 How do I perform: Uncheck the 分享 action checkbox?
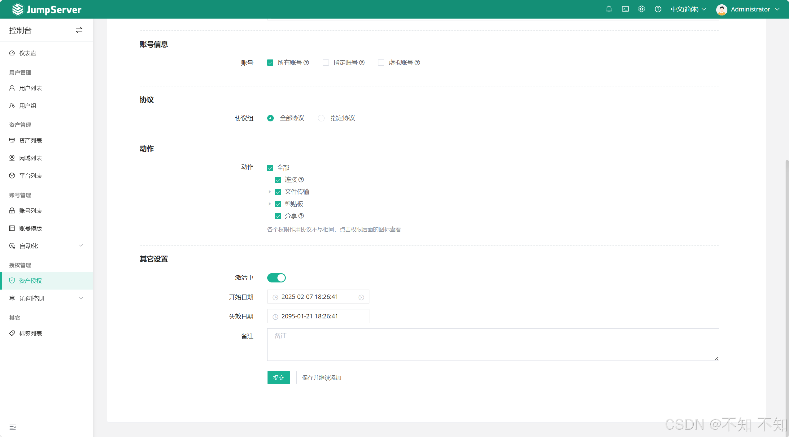click(278, 216)
